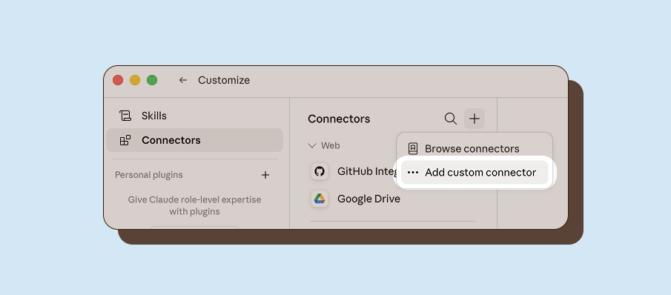Open the Skills section icon
The image size is (671, 295).
point(125,116)
